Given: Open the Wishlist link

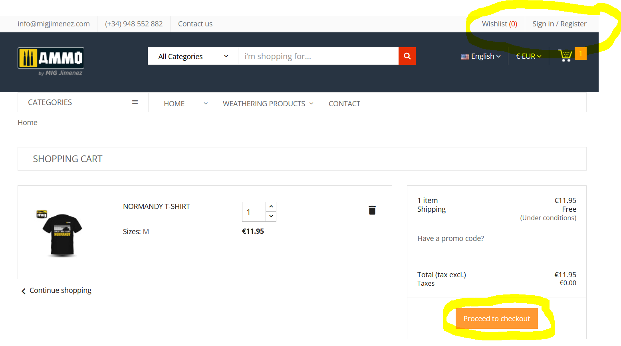Looking at the screenshot, I should click(500, 24).
